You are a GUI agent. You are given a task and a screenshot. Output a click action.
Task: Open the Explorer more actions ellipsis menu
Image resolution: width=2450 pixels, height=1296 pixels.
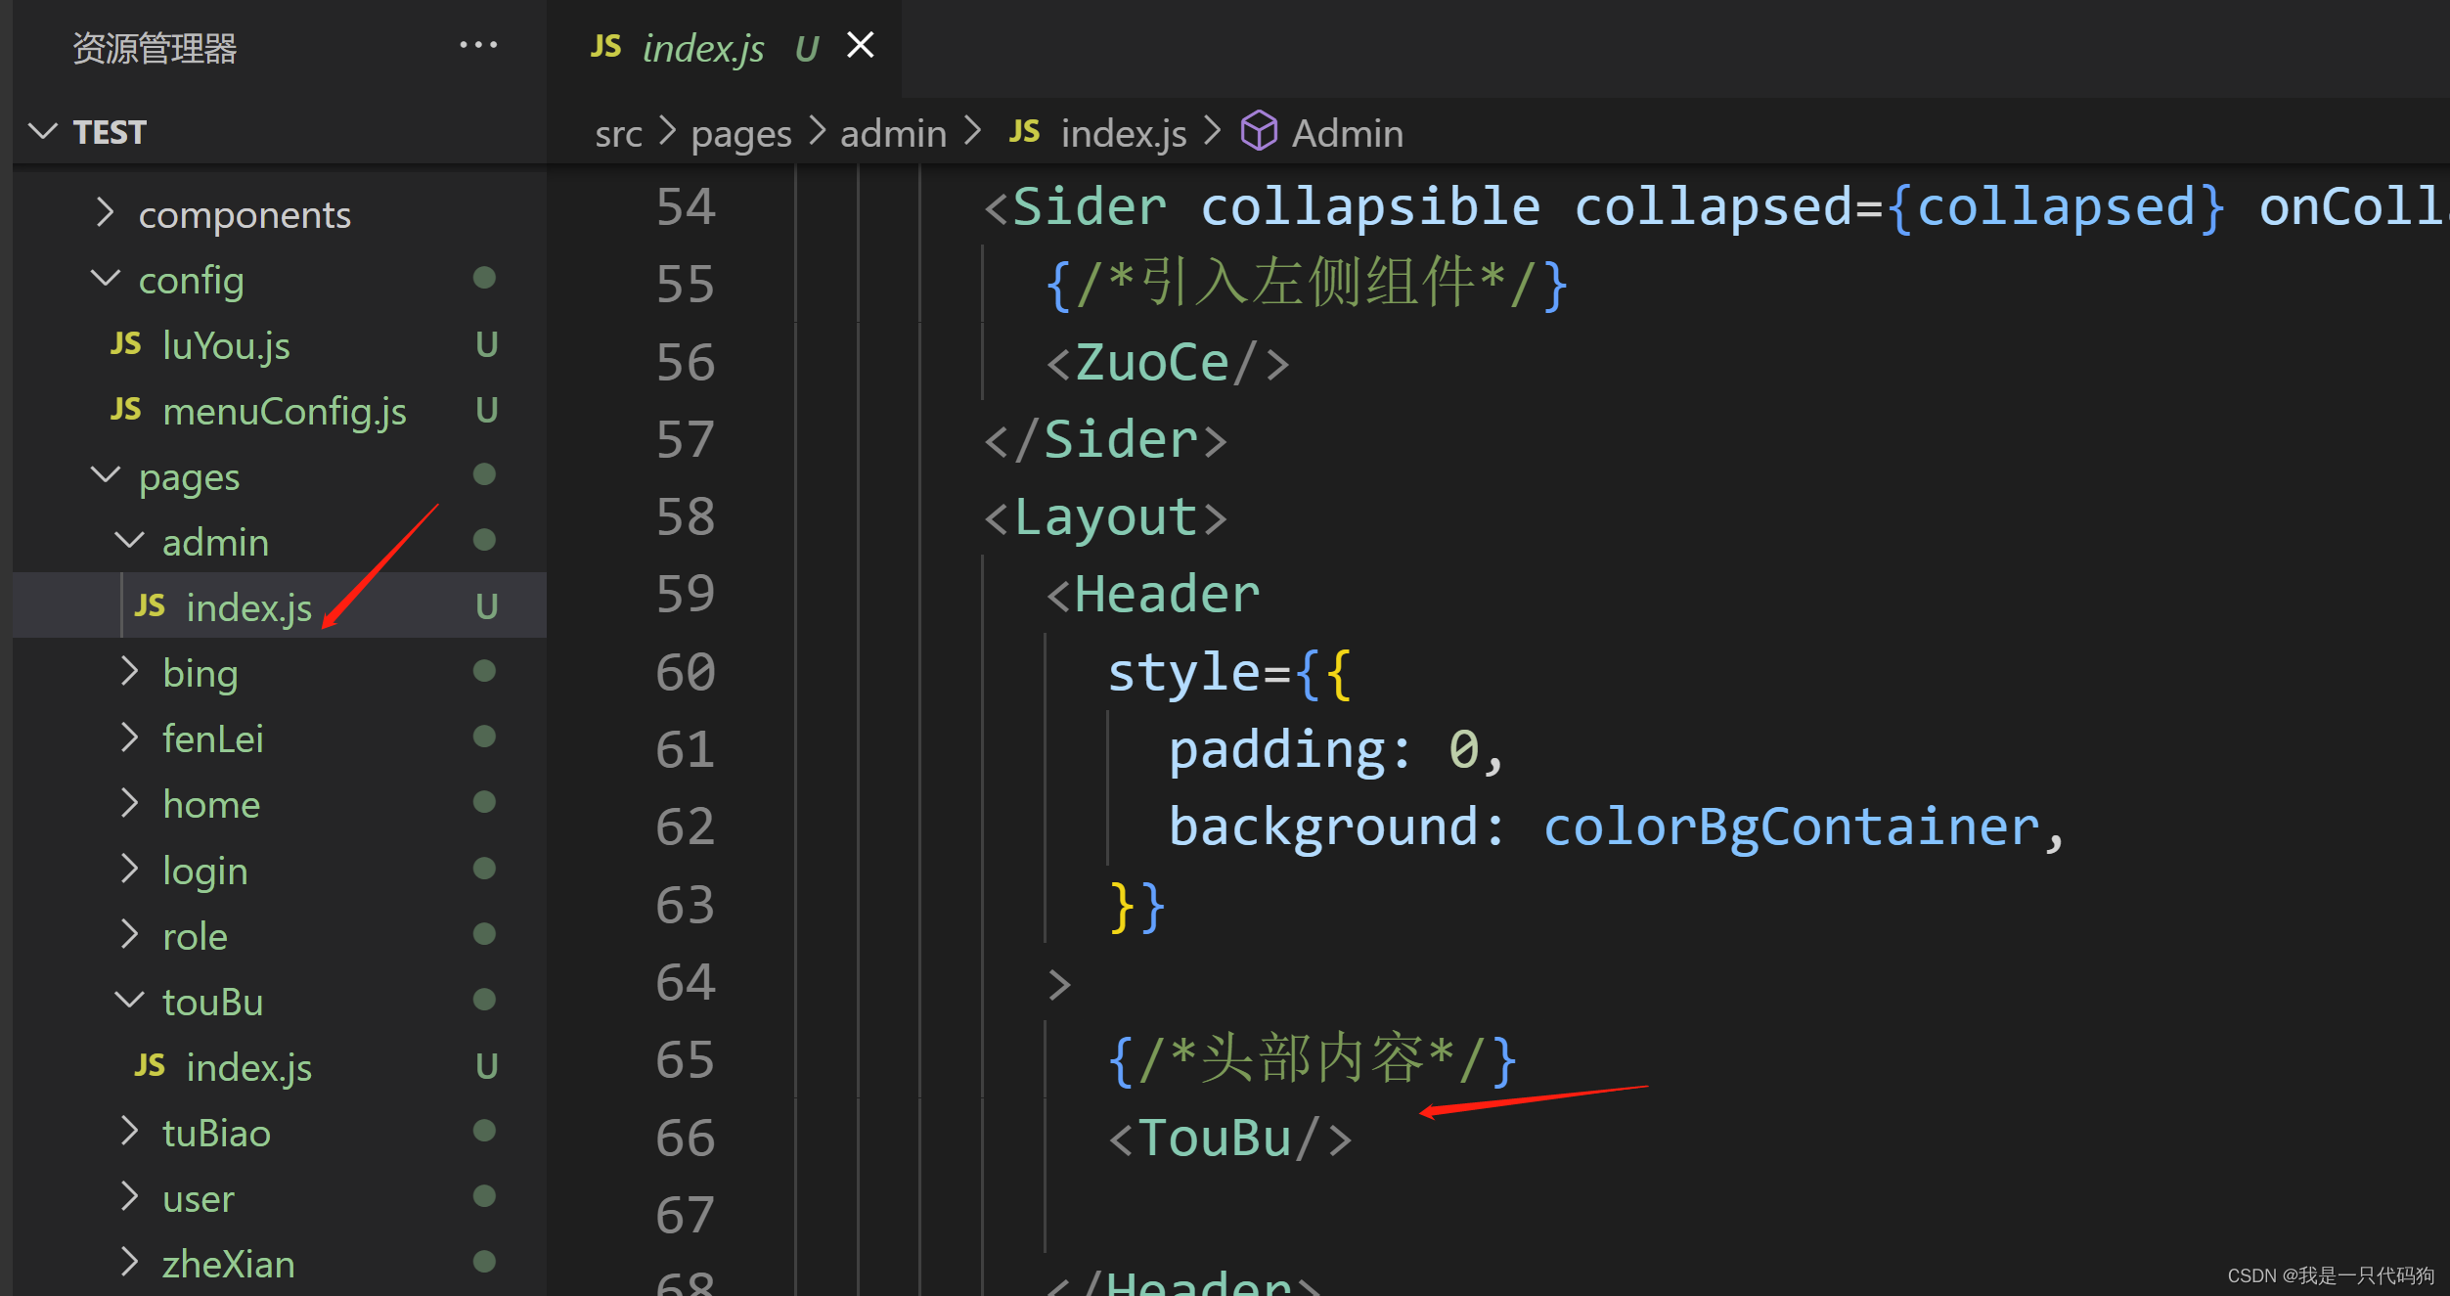point(478,45)
